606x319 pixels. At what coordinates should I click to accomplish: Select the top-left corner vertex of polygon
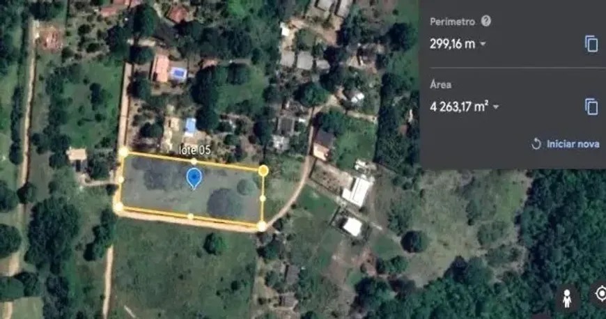[123, 152]
